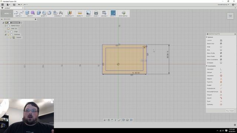Select the Press Pull tool icon
Viewport: 237px width, 133px height.
[x=39, y=13]
